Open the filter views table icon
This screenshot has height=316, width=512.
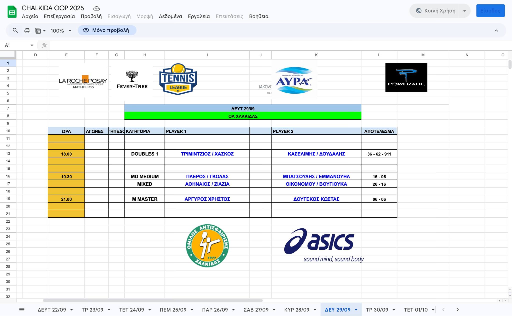[x=38, y=31]
